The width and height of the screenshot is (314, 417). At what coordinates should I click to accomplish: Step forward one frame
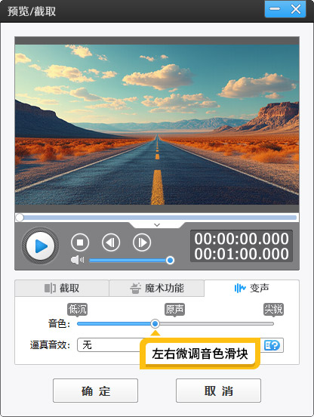click(x=142, y=242)
